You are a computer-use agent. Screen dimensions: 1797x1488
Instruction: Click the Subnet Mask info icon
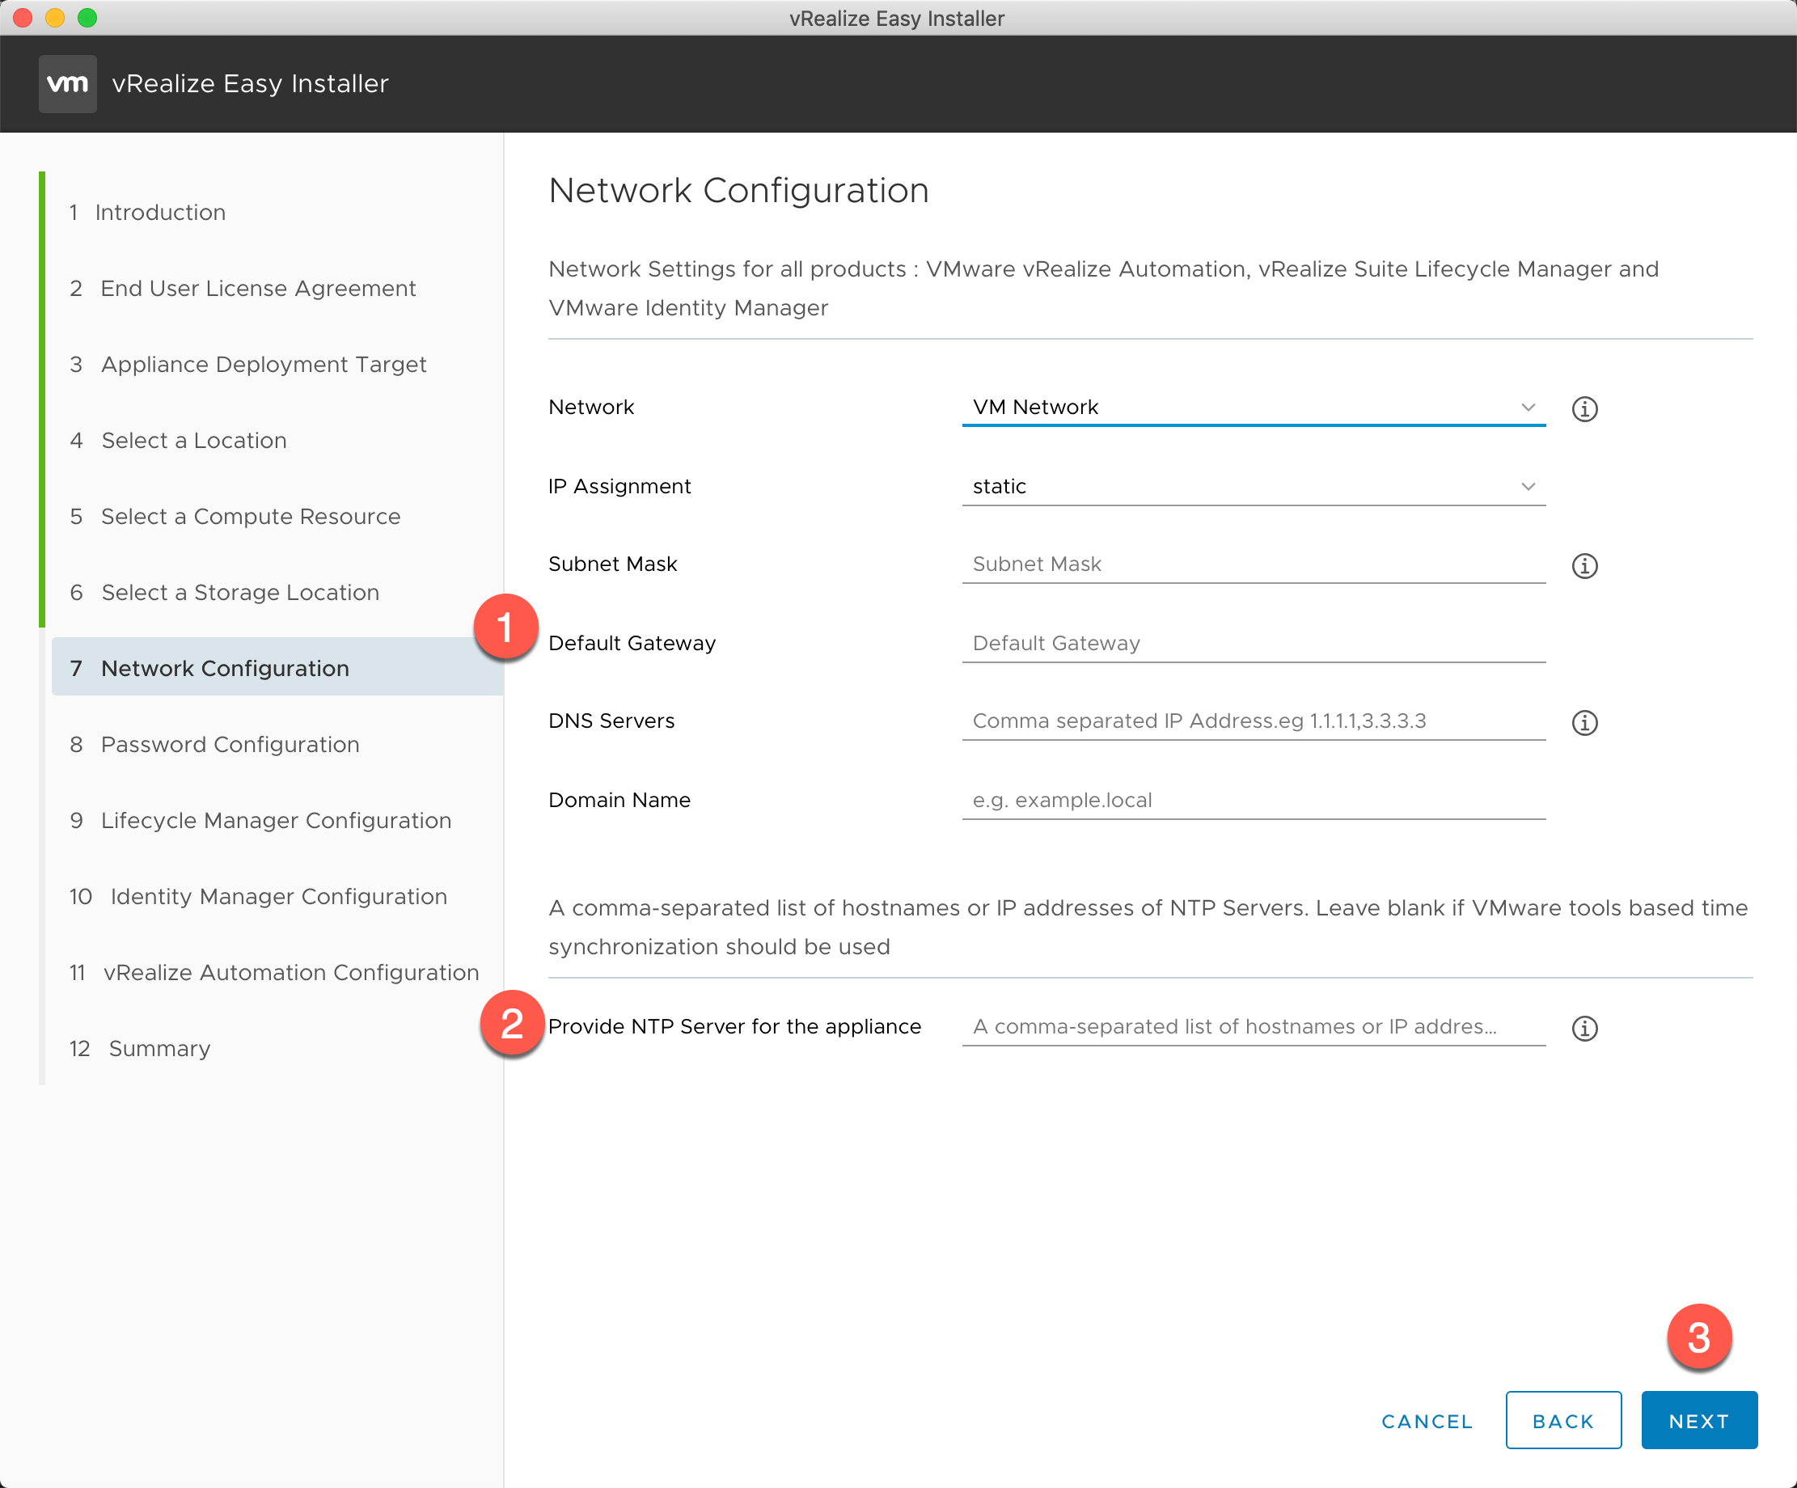(x=1585, y=565)
